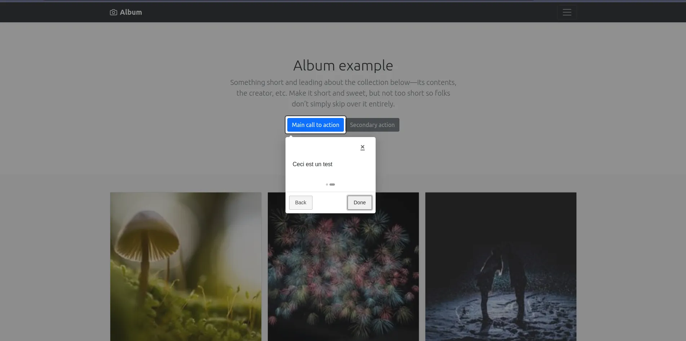Click the Secondary action button
Image resolution: width=686 pixels, height=341 pixels.
click(x=372, y=125)
